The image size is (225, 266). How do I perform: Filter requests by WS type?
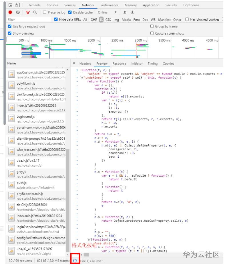click(x=153, y=20)
